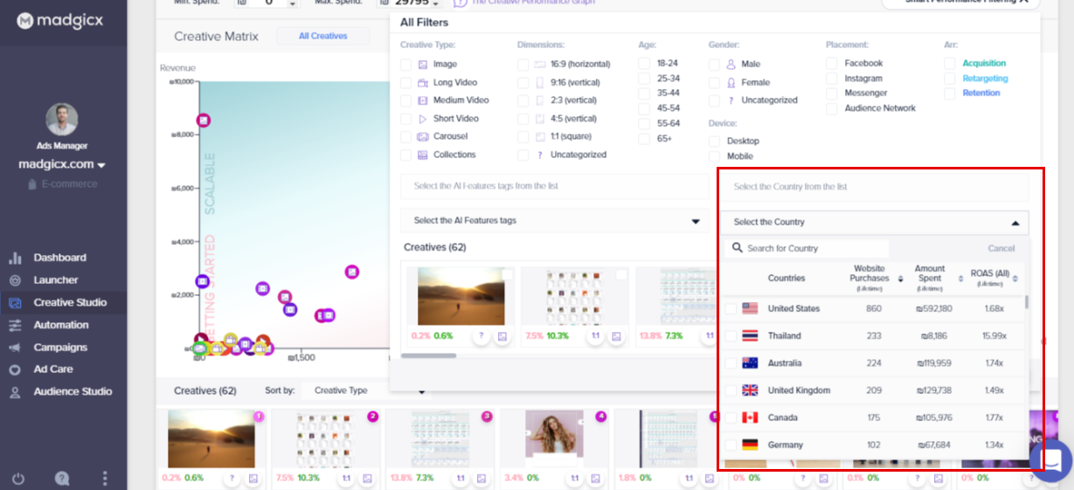Enable the Facebook placement checkbox

[x=832, y=64]
